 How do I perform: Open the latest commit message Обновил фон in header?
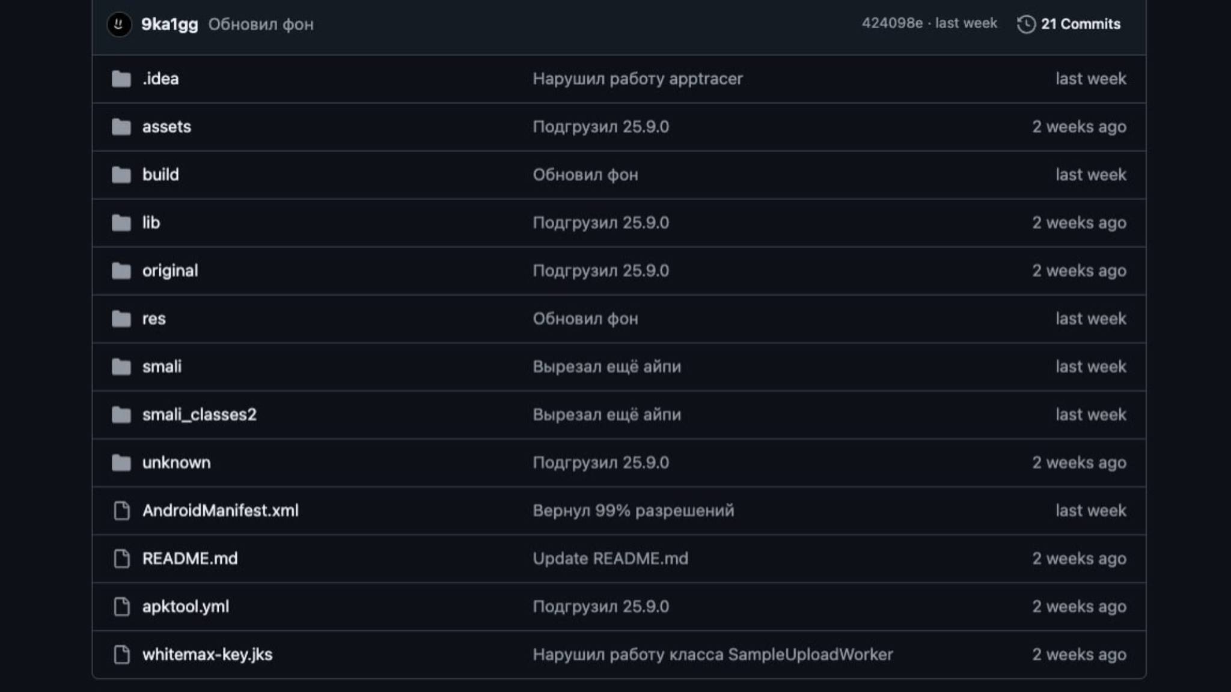click(261, 25)
